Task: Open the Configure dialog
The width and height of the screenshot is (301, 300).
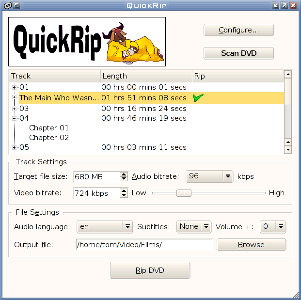Action: pyautogui.click(x=238, y=30)
